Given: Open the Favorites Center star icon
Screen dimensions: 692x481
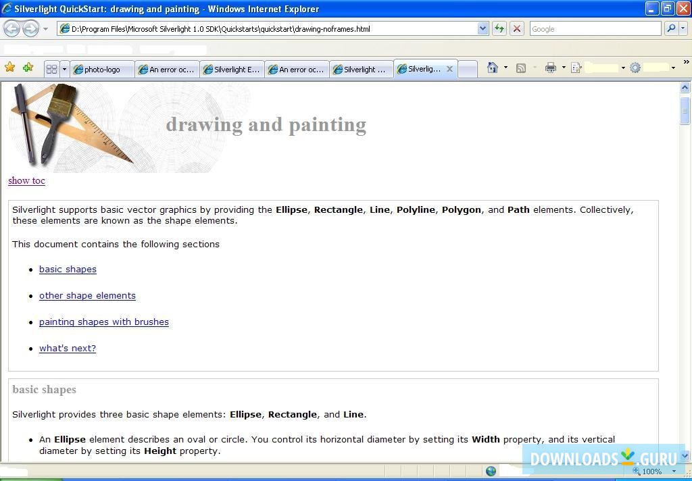Looking at the screenshot, I should tap(9, 67).
